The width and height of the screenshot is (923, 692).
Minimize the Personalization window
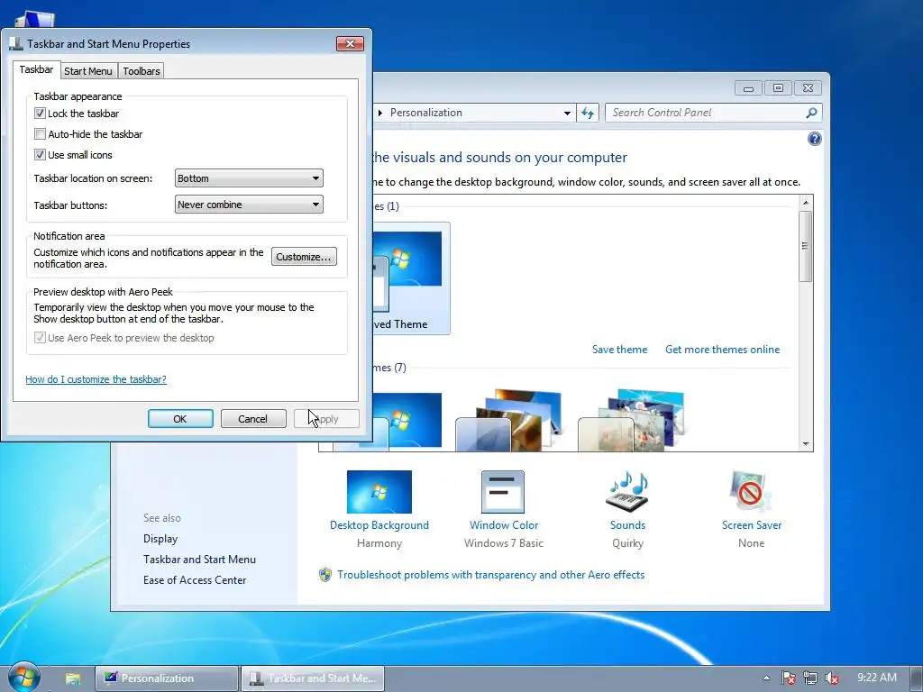(x=749, y=88)
